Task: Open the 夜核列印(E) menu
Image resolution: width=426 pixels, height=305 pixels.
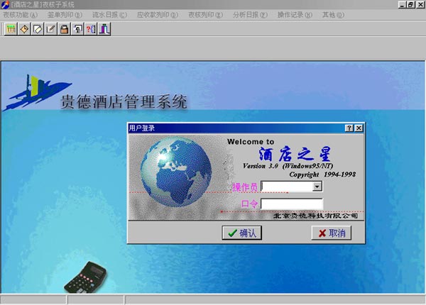Action: tap(206, 15)
